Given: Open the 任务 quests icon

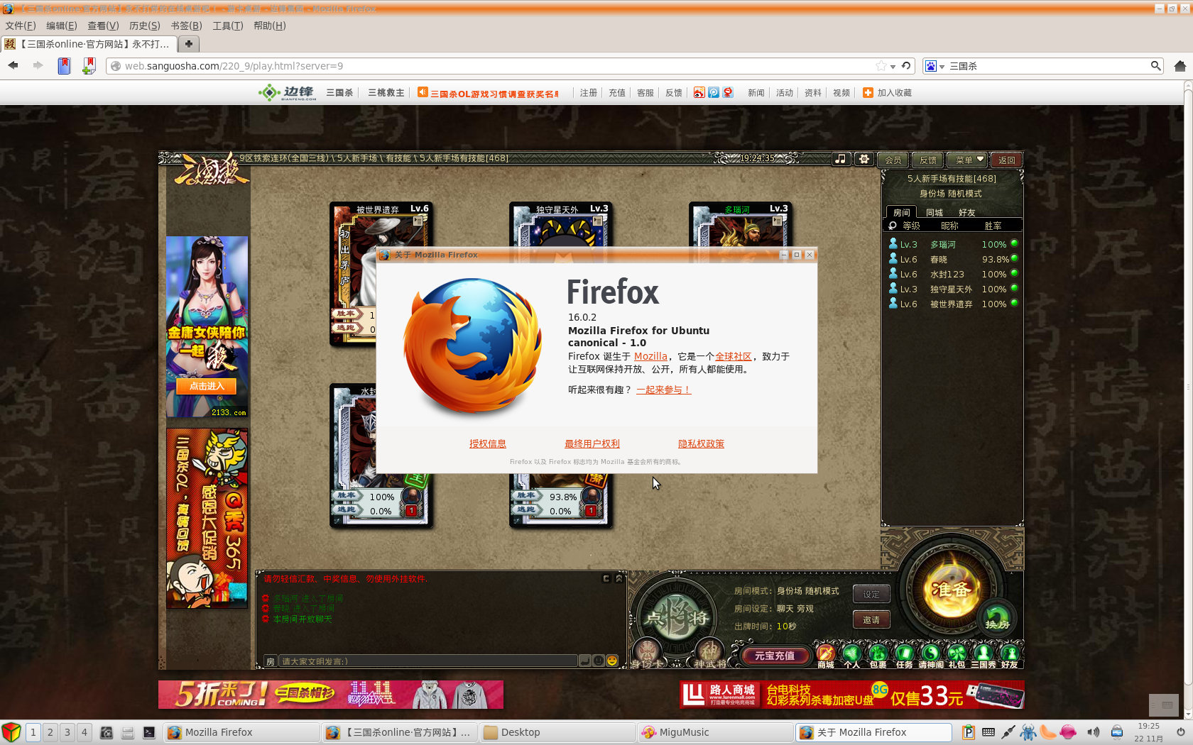Looking at the screenshot, I should tap(904, 656).
